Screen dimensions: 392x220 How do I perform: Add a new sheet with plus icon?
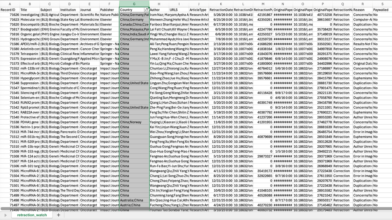(x=58, y=215)
